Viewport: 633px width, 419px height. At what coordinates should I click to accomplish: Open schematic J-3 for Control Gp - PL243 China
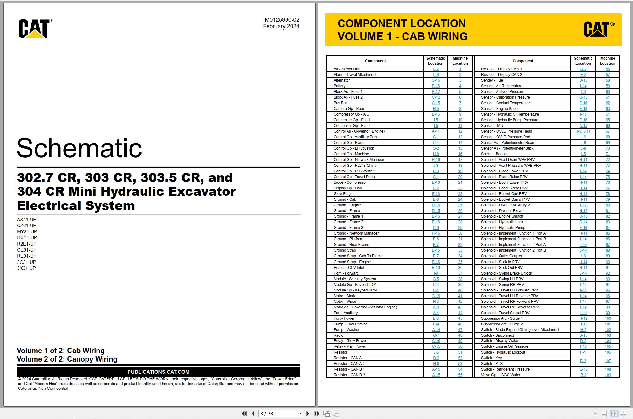(436, 166)
